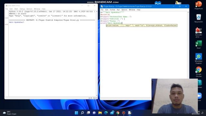This screenshot has height=116, width=206.
Task: Click 'd=input' Ruang line in editor
Action: pos(110,21)
